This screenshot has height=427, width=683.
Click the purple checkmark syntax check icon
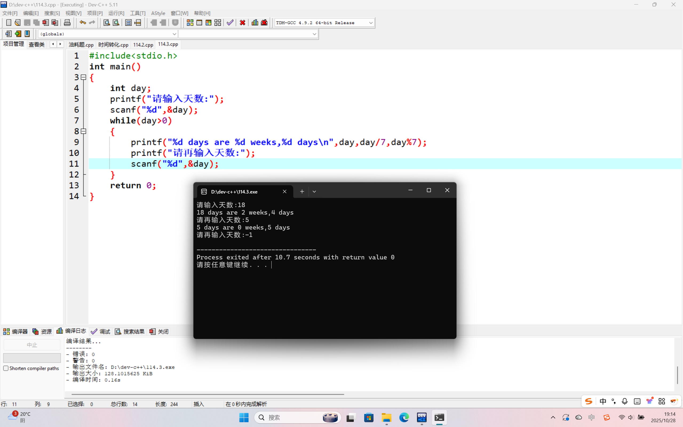(x=230, y=23)
